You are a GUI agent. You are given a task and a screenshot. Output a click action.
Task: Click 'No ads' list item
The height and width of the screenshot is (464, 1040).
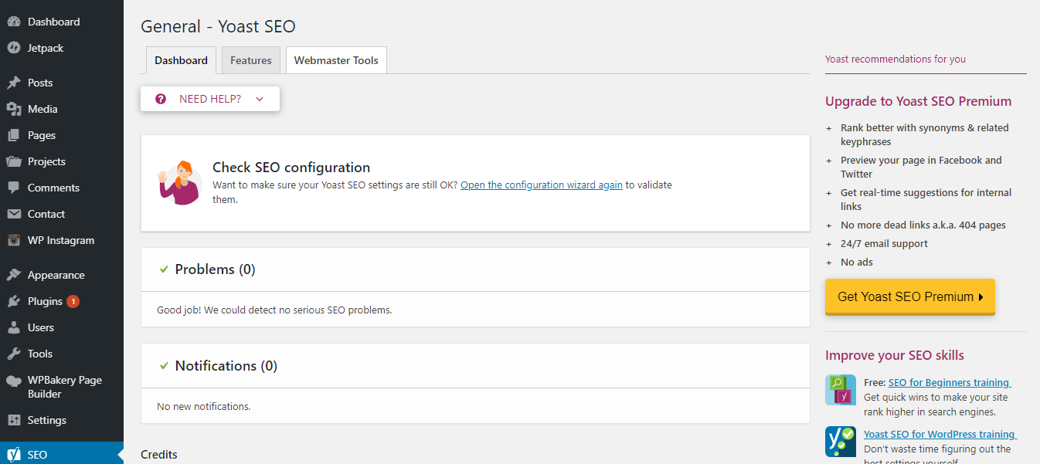pos(857,262)
